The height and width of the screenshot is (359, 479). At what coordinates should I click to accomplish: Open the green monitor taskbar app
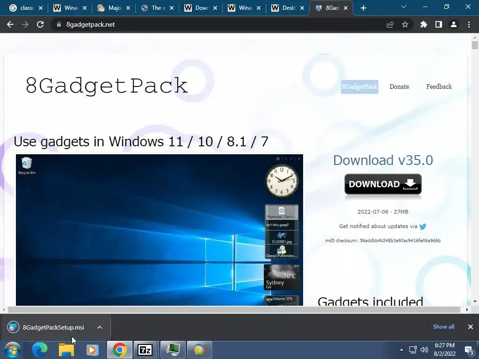[x=173, y=350]
